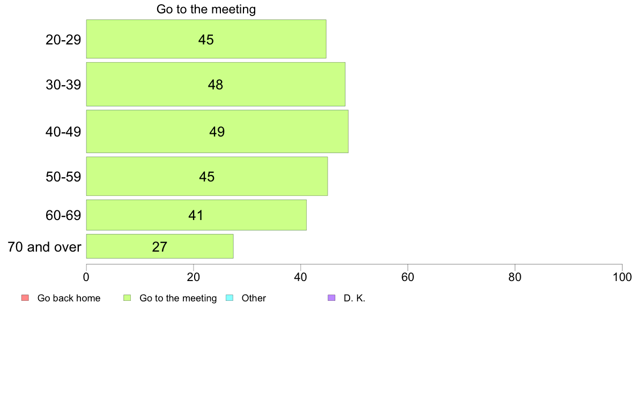Screen dimensions: 637x394
Task: Click the Go back home legend text
Action: [69, 298]
